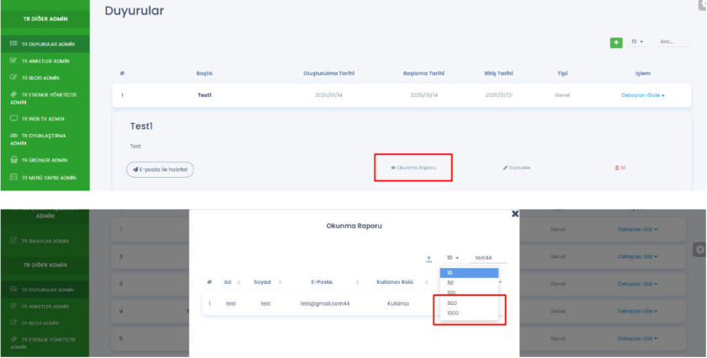Screen dimensions: 707x358
Task: Choose 50 from the rows dropdown list
Action: coord(451,283)
